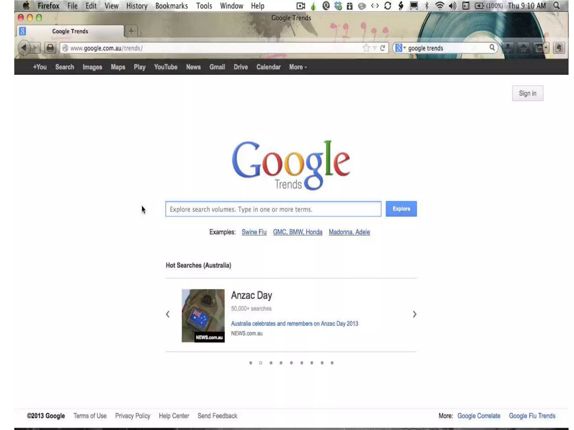The width and height of the screenshot is (574, 430).
Task: Expand the More dropdown in Google bar
Action: 298,67
